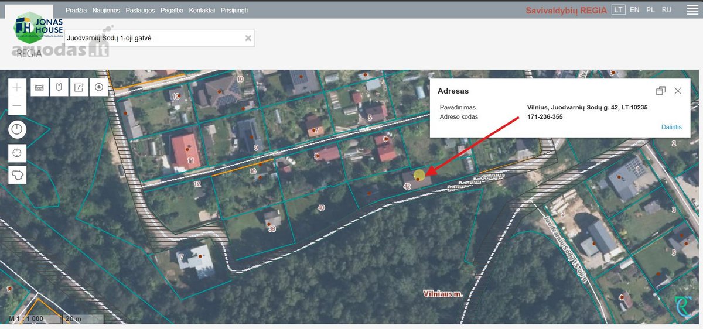This screenshot has width=703, height=329.
Task: Zoom out with the minus button
Action: [x=17, y=106]
